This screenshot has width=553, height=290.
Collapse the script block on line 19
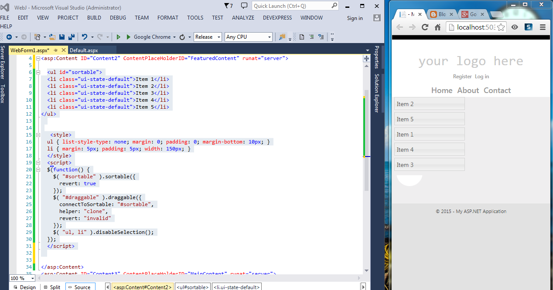tap(38, 163)
